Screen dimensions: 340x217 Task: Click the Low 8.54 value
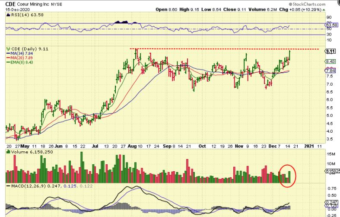pos(211,10)
